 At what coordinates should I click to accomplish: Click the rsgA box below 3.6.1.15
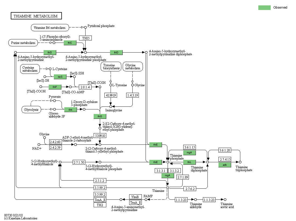(x=189, y=153)
